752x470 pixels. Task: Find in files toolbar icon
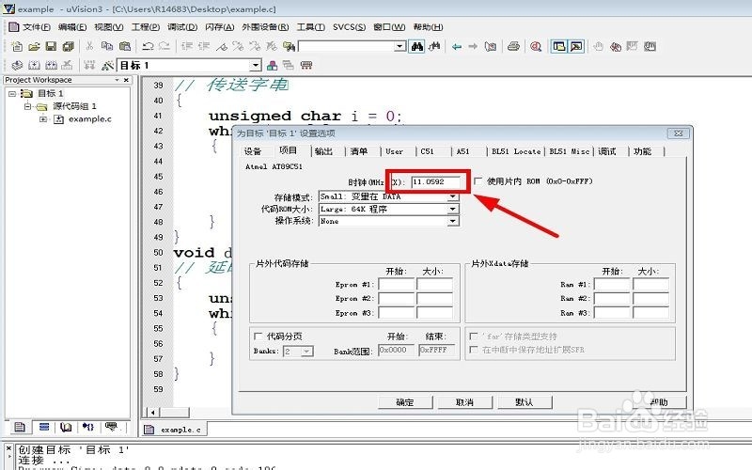click(x=289, y=46)
